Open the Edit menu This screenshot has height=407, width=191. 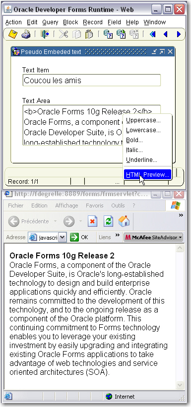click(32, 22)
